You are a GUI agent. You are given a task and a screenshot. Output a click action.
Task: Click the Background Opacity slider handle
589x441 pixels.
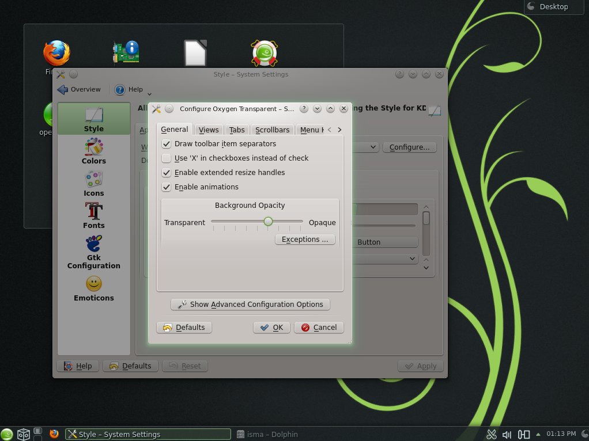pos(268,222)
